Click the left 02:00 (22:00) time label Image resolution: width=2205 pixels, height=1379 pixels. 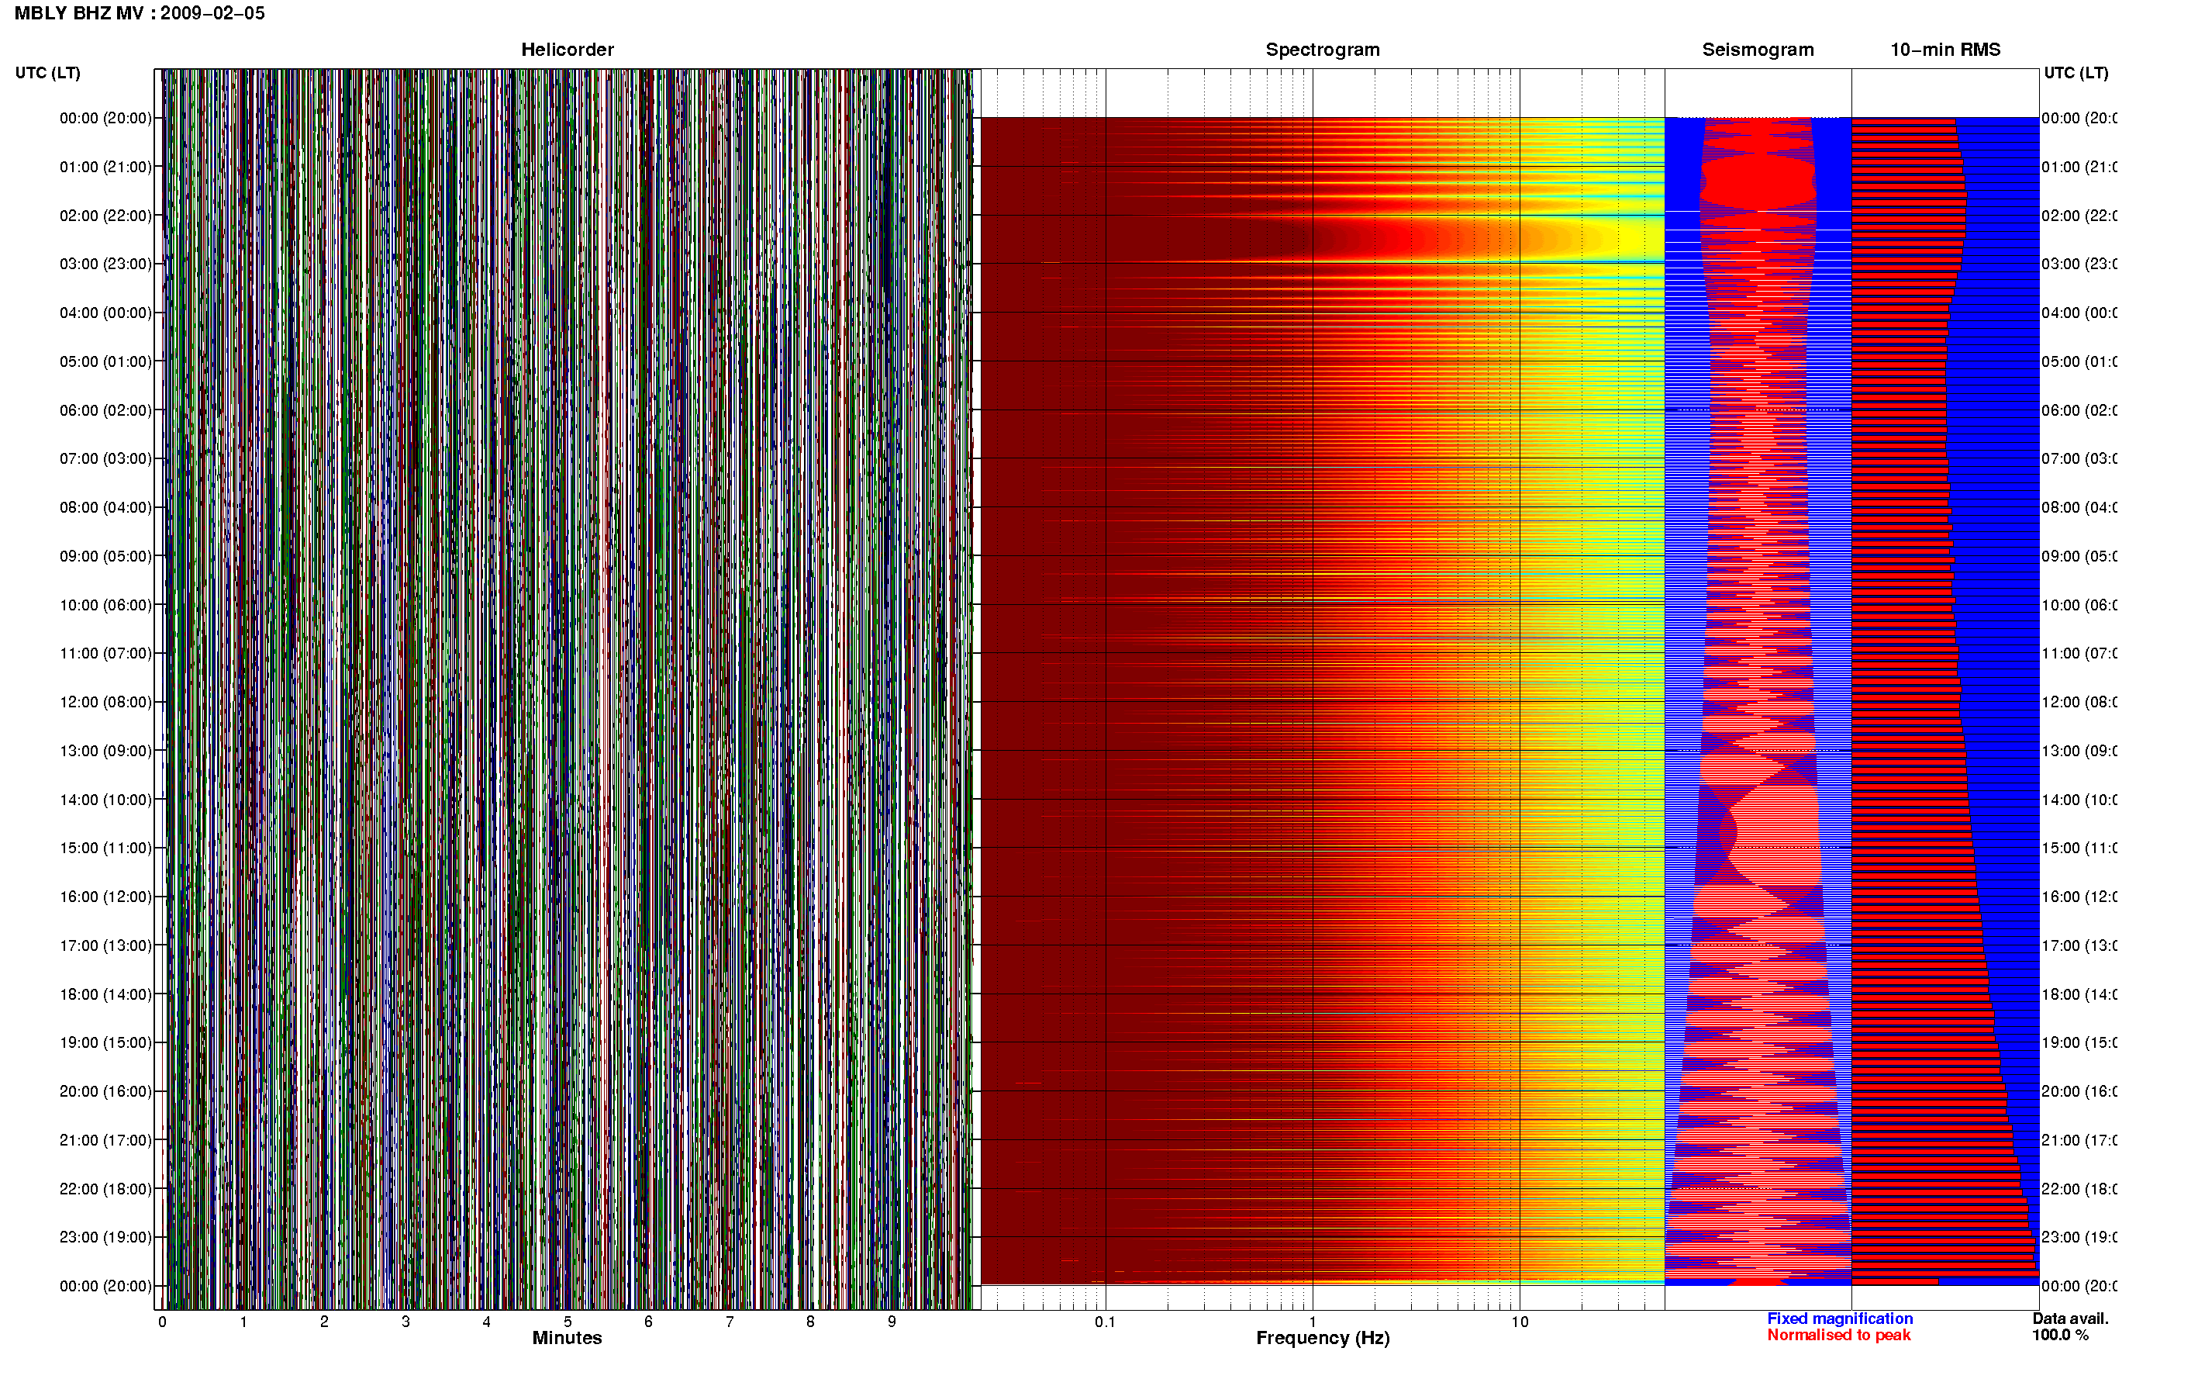pos(105,216)
